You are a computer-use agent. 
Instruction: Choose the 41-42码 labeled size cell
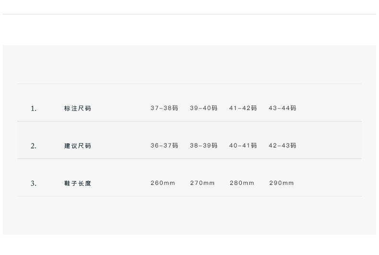coord(243,109)
